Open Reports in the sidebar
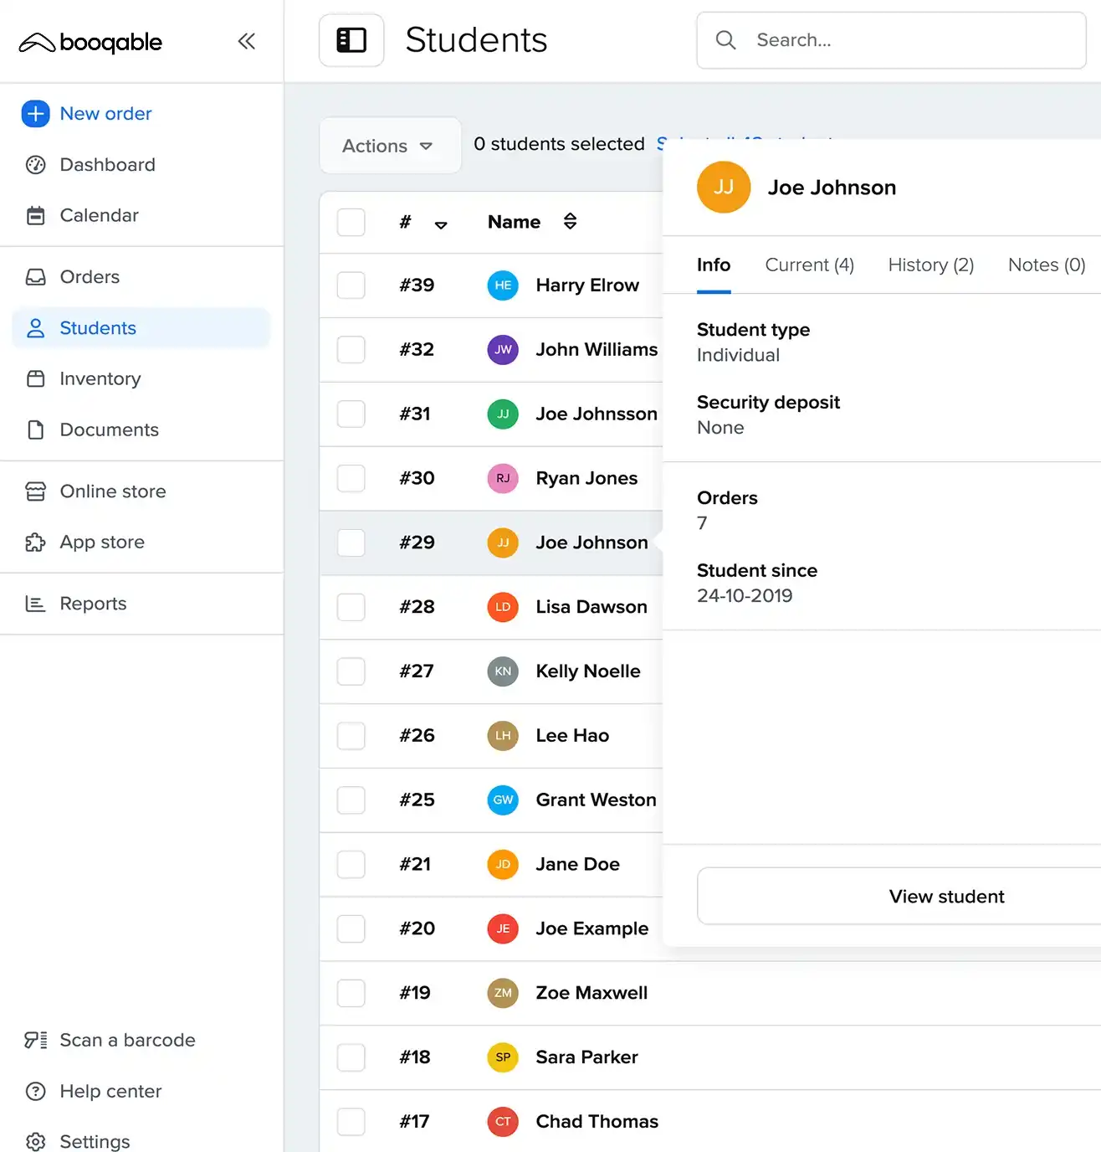Image resolution: width=1101 pixels, height=1152 pixels. point(93,604)
